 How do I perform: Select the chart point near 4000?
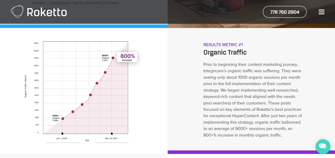pos(90,95)
